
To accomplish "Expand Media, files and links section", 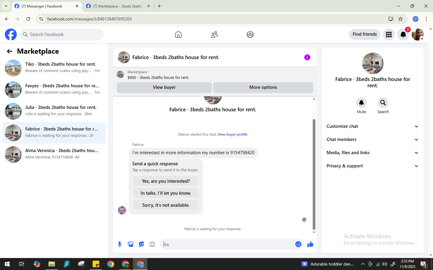I will (x=373, y=153).
